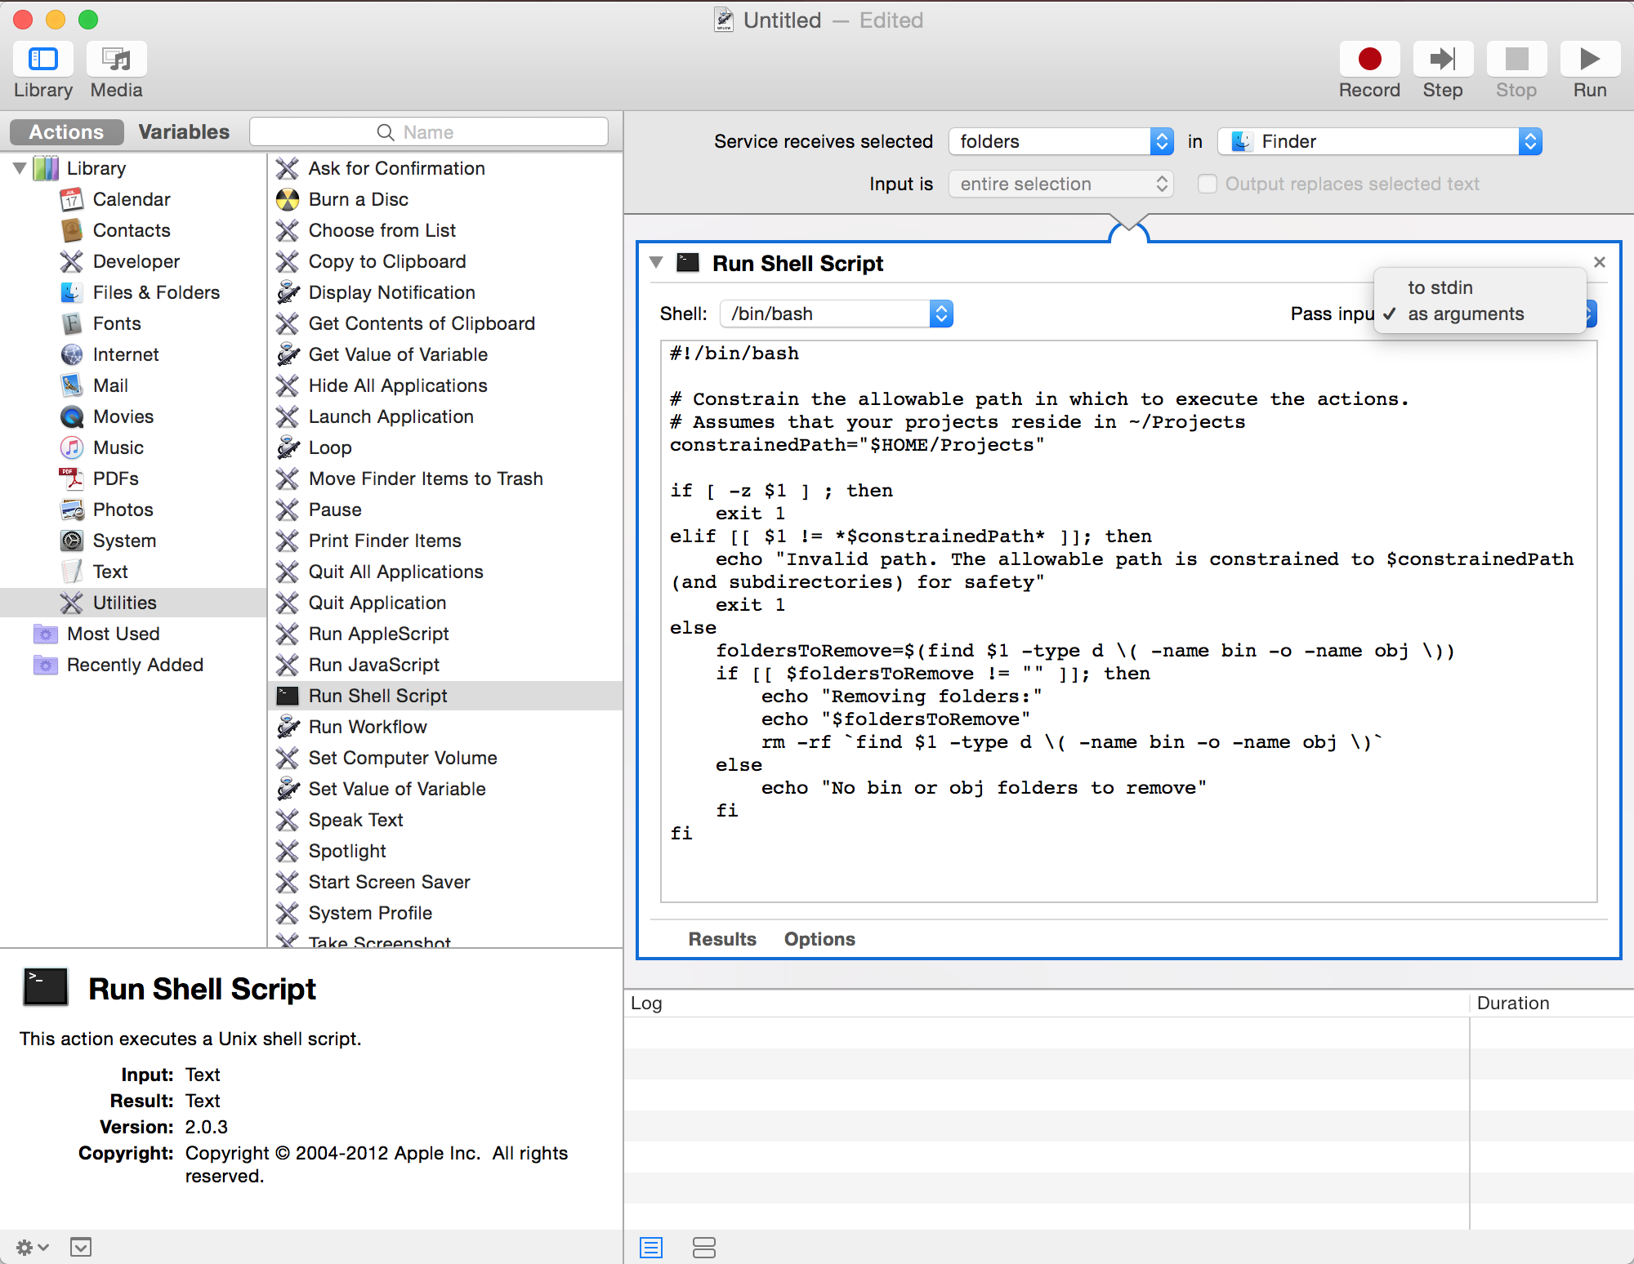The width and height of the screenshot is (1634, 1264).
Task: Click the Options button
Action: [x=819, y=939]
